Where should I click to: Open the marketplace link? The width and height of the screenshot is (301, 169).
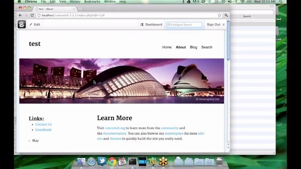point(174,133)
